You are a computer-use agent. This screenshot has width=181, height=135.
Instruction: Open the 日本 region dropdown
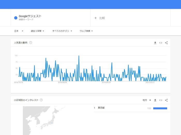[19, 31]
